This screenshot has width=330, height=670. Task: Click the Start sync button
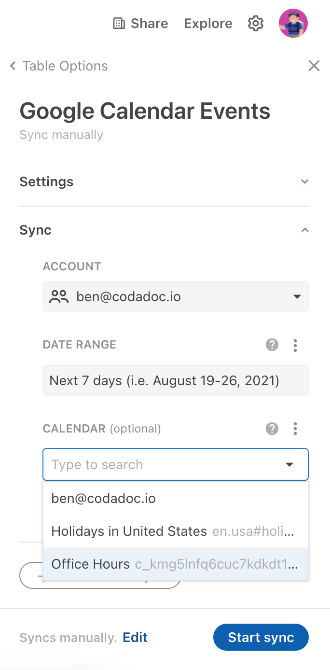pos(261,637)
